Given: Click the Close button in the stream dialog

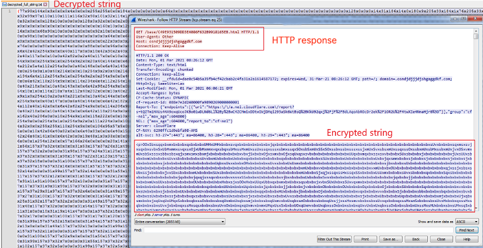Looking at the screenshot, I should pyautogui.click(x=441, y=239).
